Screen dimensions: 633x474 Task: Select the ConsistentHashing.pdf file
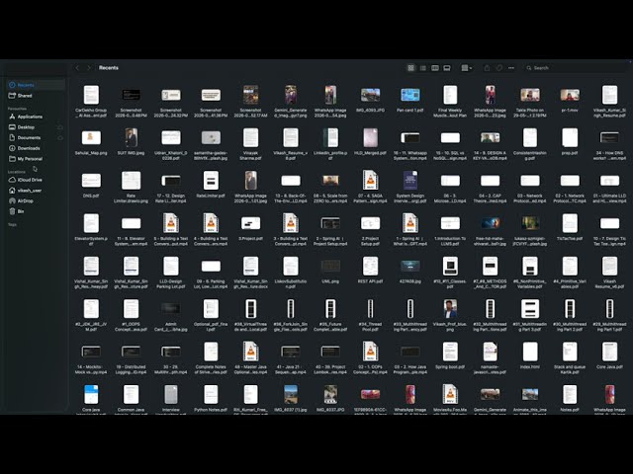(x=530, y=144)
